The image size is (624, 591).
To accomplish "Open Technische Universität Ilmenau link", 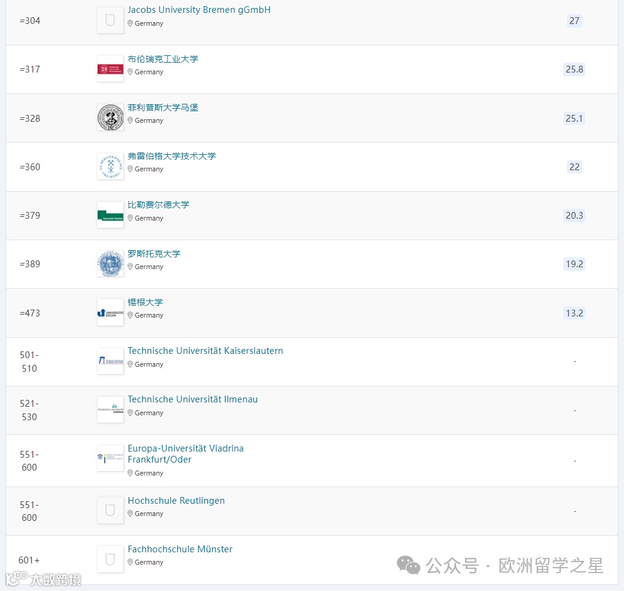I will click(x=193, y=399).
